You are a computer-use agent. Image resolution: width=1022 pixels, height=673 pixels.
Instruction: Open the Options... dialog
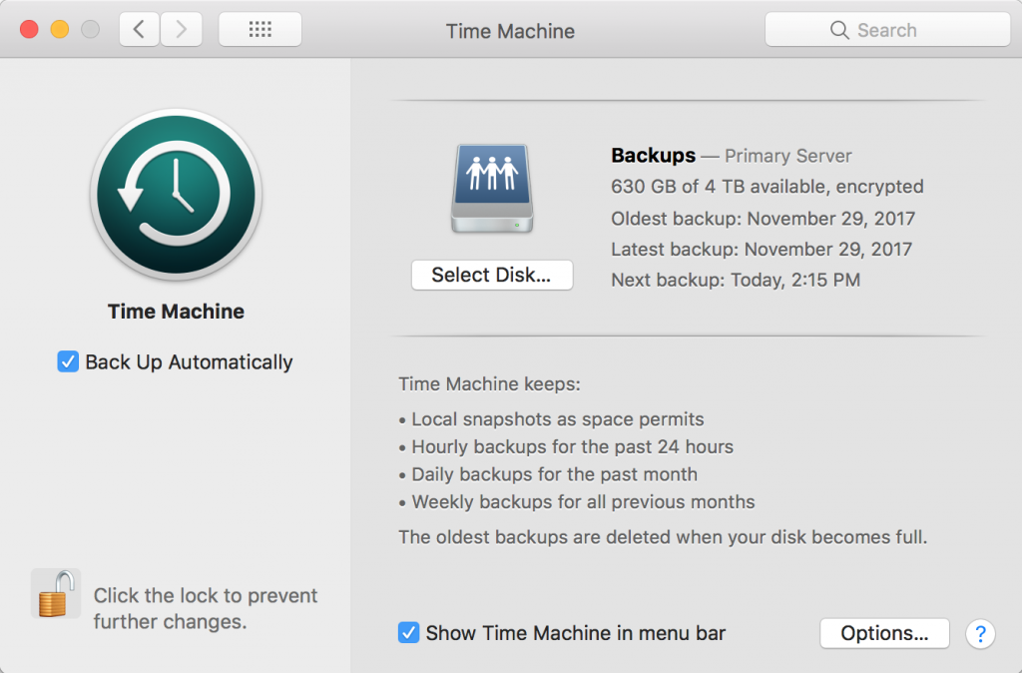coord(884,633)
